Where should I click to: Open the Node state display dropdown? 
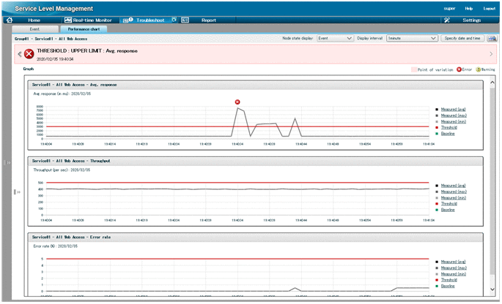(334, 37)
